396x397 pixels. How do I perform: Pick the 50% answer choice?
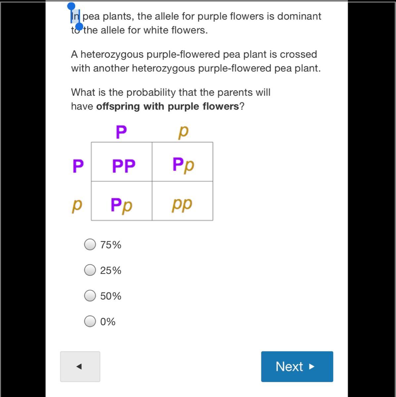[90, 295]
